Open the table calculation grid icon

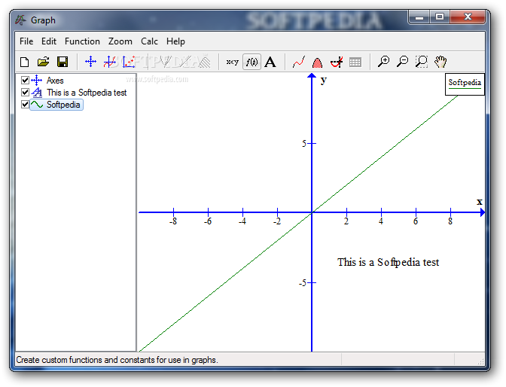355,62
